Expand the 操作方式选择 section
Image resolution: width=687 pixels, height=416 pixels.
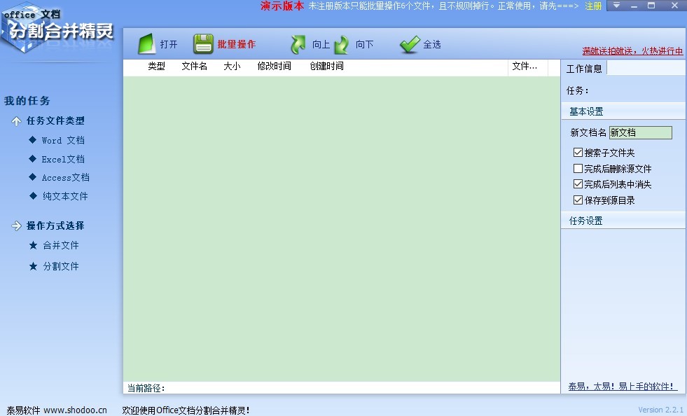56,226
